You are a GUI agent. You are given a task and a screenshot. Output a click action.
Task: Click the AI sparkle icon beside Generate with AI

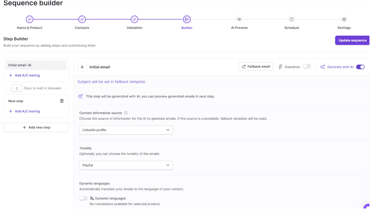click(322, 67)
